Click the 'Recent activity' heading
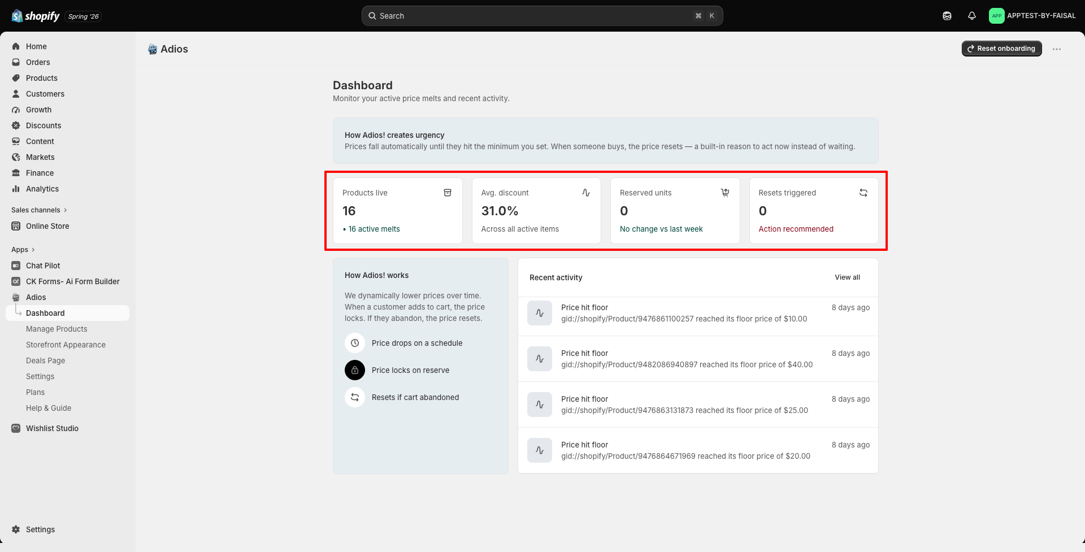This screenshot has width=1085, height=552. coord(555,277)
